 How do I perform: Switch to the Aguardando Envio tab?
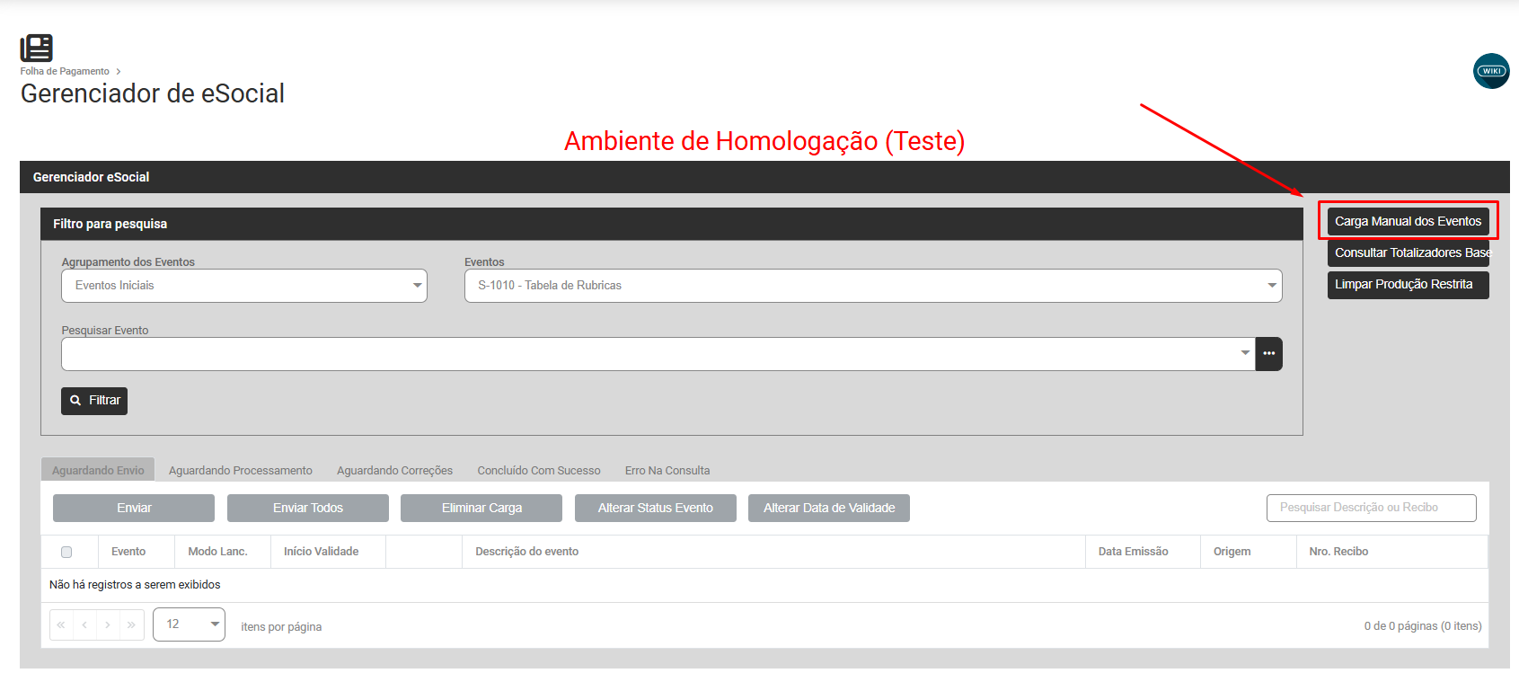pyautogui.click(x=98, y=470)
